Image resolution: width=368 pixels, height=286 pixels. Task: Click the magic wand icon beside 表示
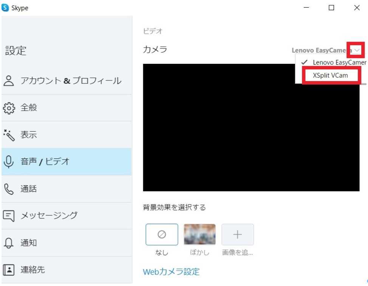[x=9, y=135]
